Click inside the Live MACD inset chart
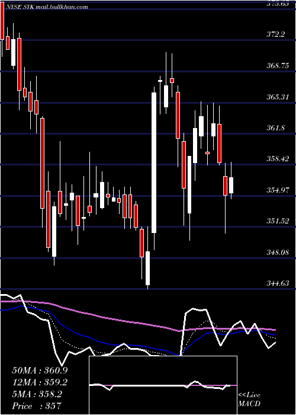 click(163, 385)
